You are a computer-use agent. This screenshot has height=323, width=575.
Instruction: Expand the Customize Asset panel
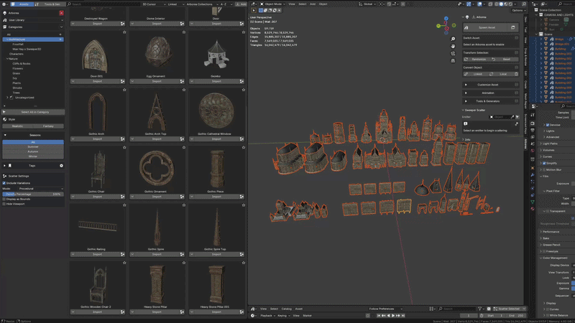point(490,85)
